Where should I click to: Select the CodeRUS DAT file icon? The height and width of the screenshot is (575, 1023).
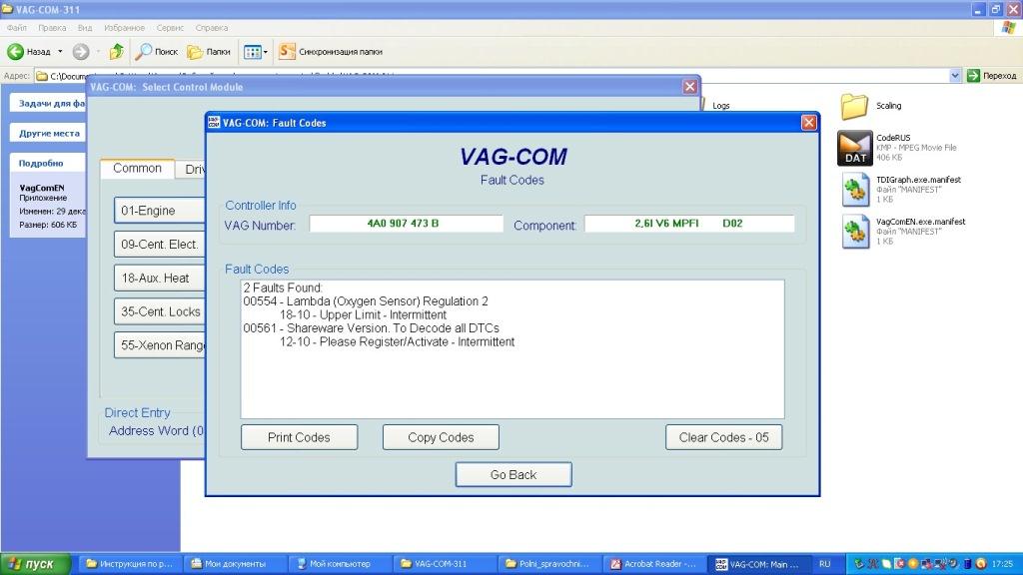point(855,148)
